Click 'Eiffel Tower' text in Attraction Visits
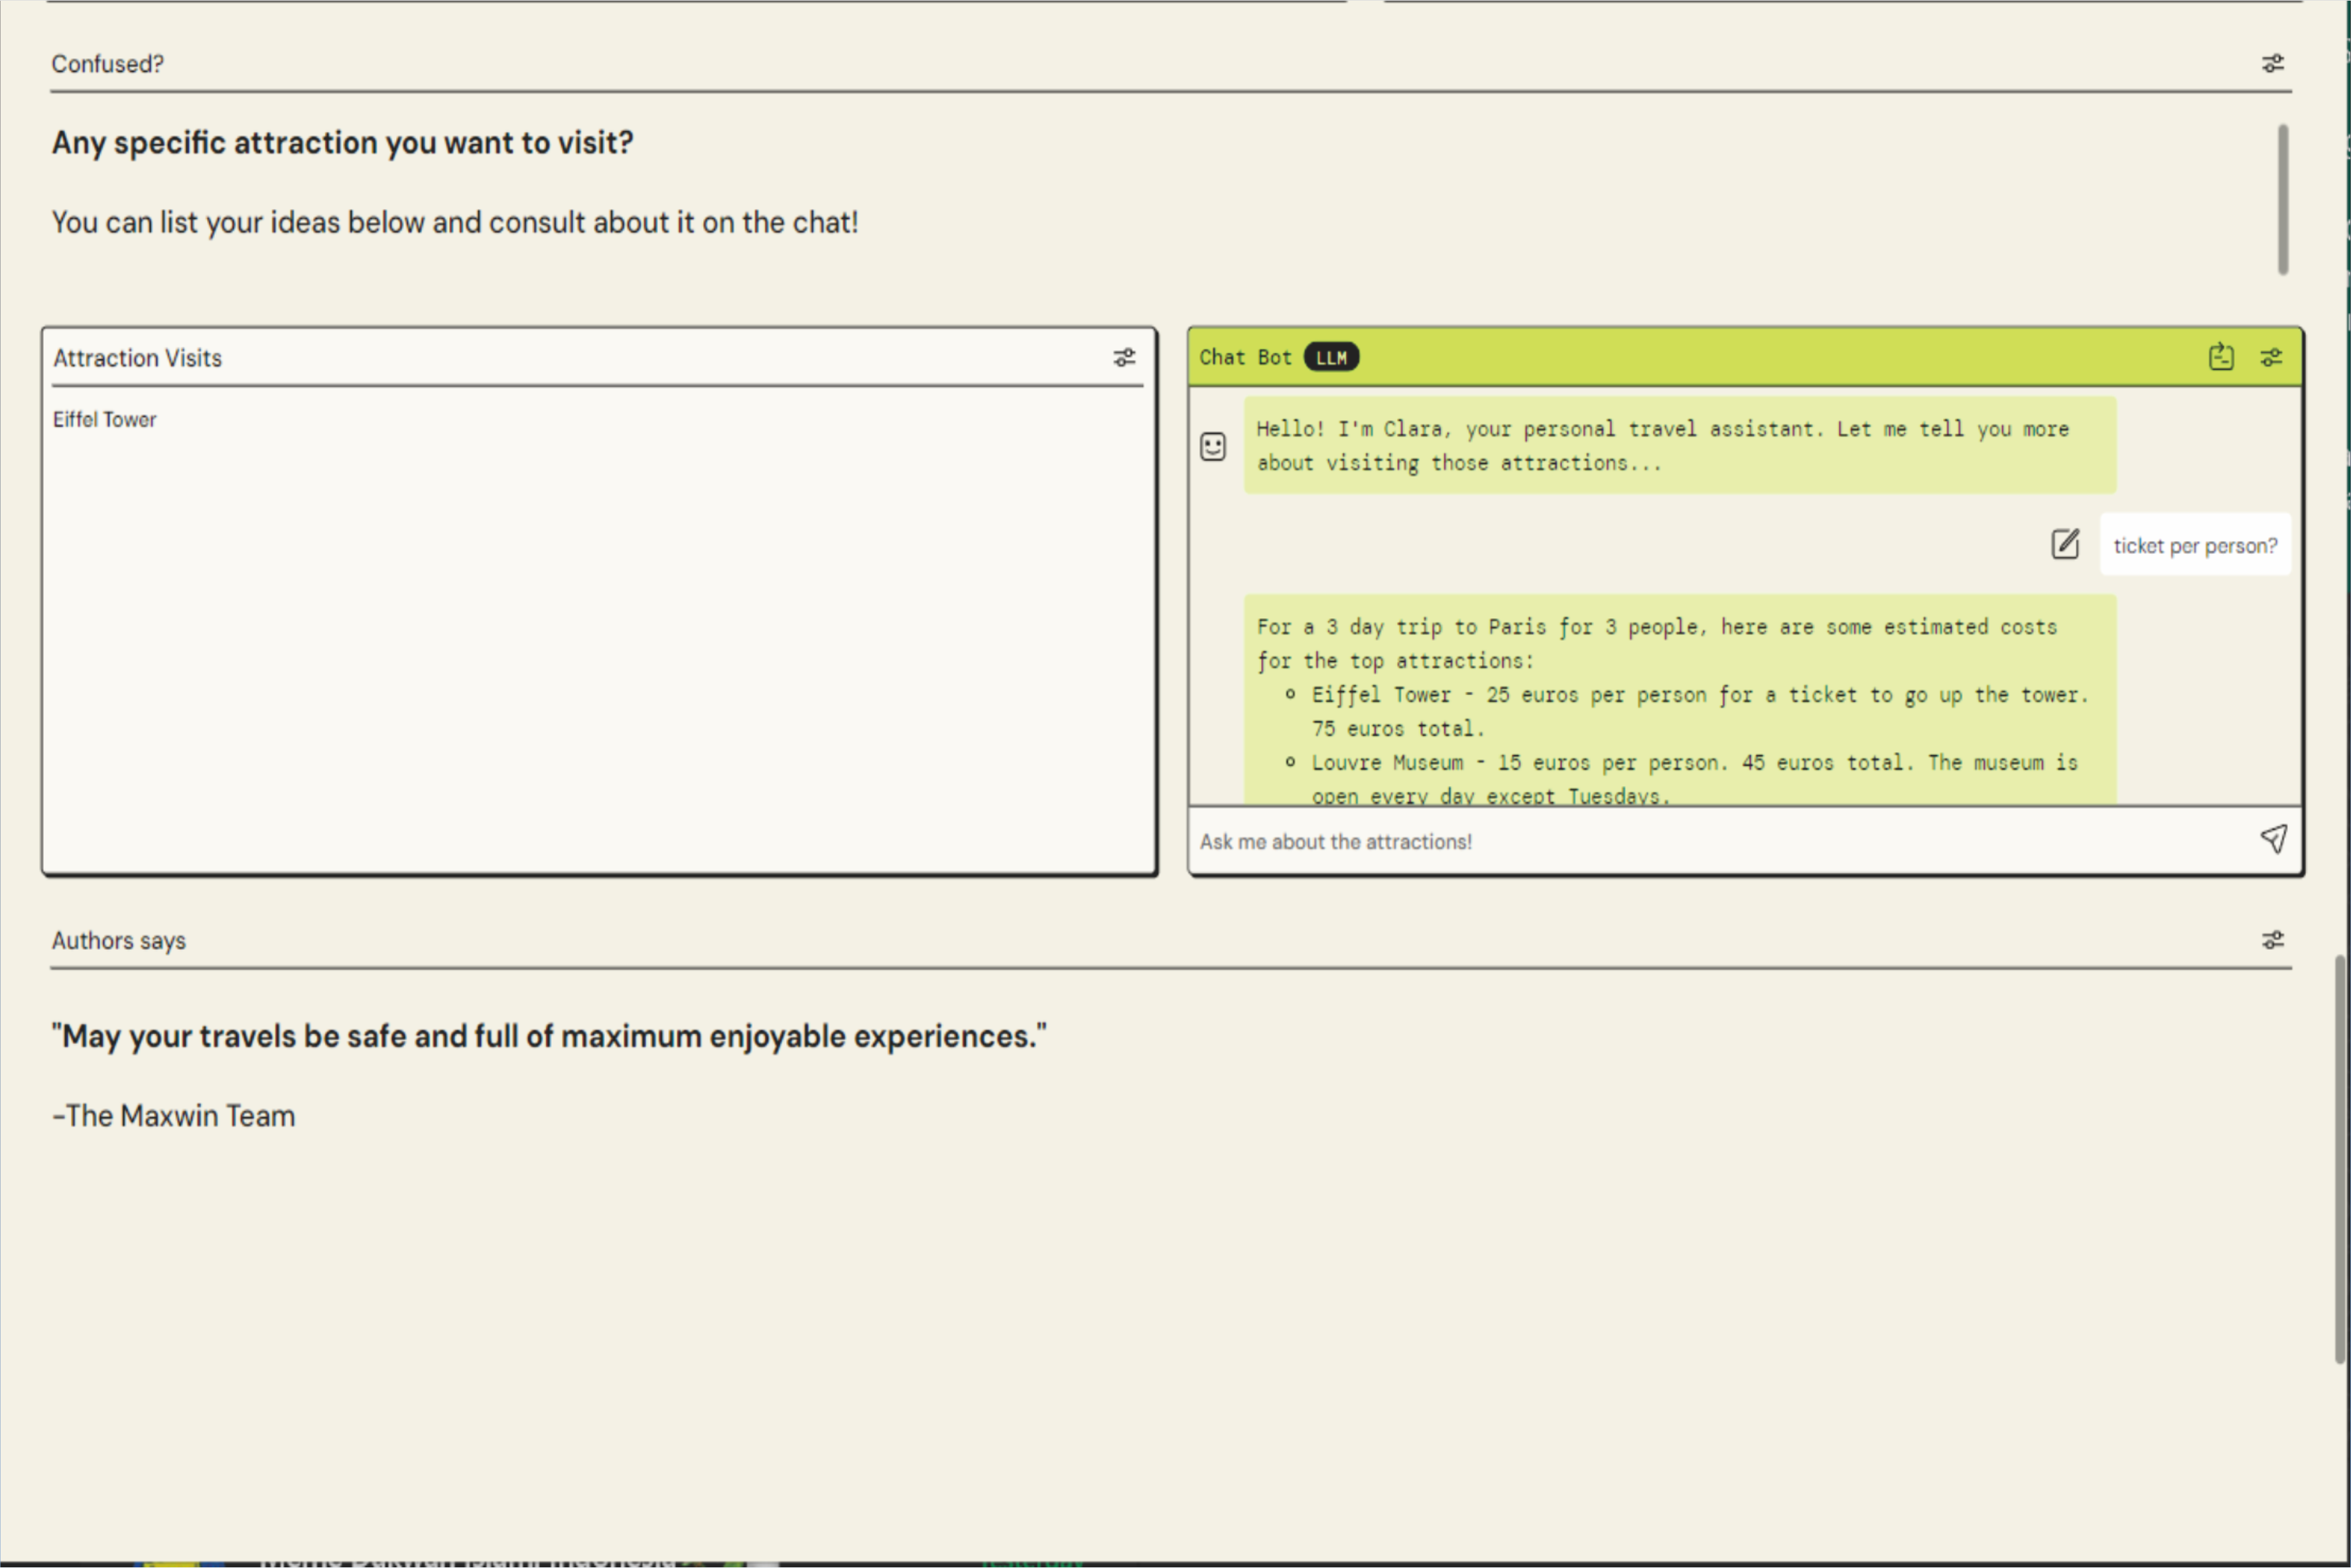Screen dimensions: 2351x1568 point(105,420)
